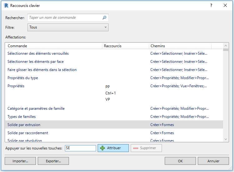Click the Rechercher command search field
The height and width of the screenshot is (172, 234).
[65, 18]
